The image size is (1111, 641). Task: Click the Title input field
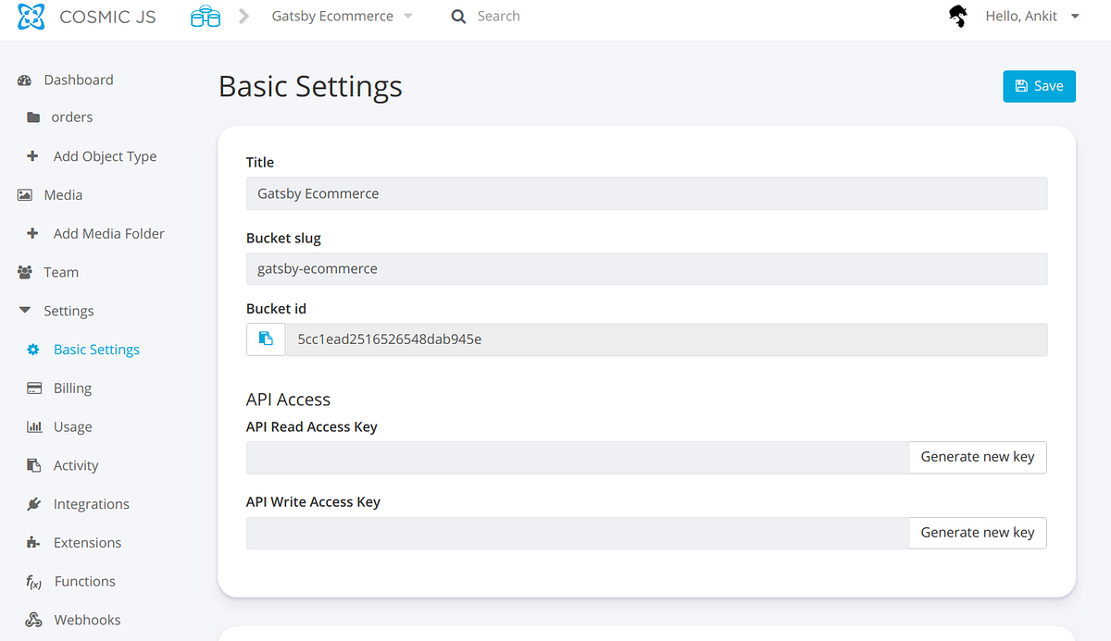click(x=646, y=194)
